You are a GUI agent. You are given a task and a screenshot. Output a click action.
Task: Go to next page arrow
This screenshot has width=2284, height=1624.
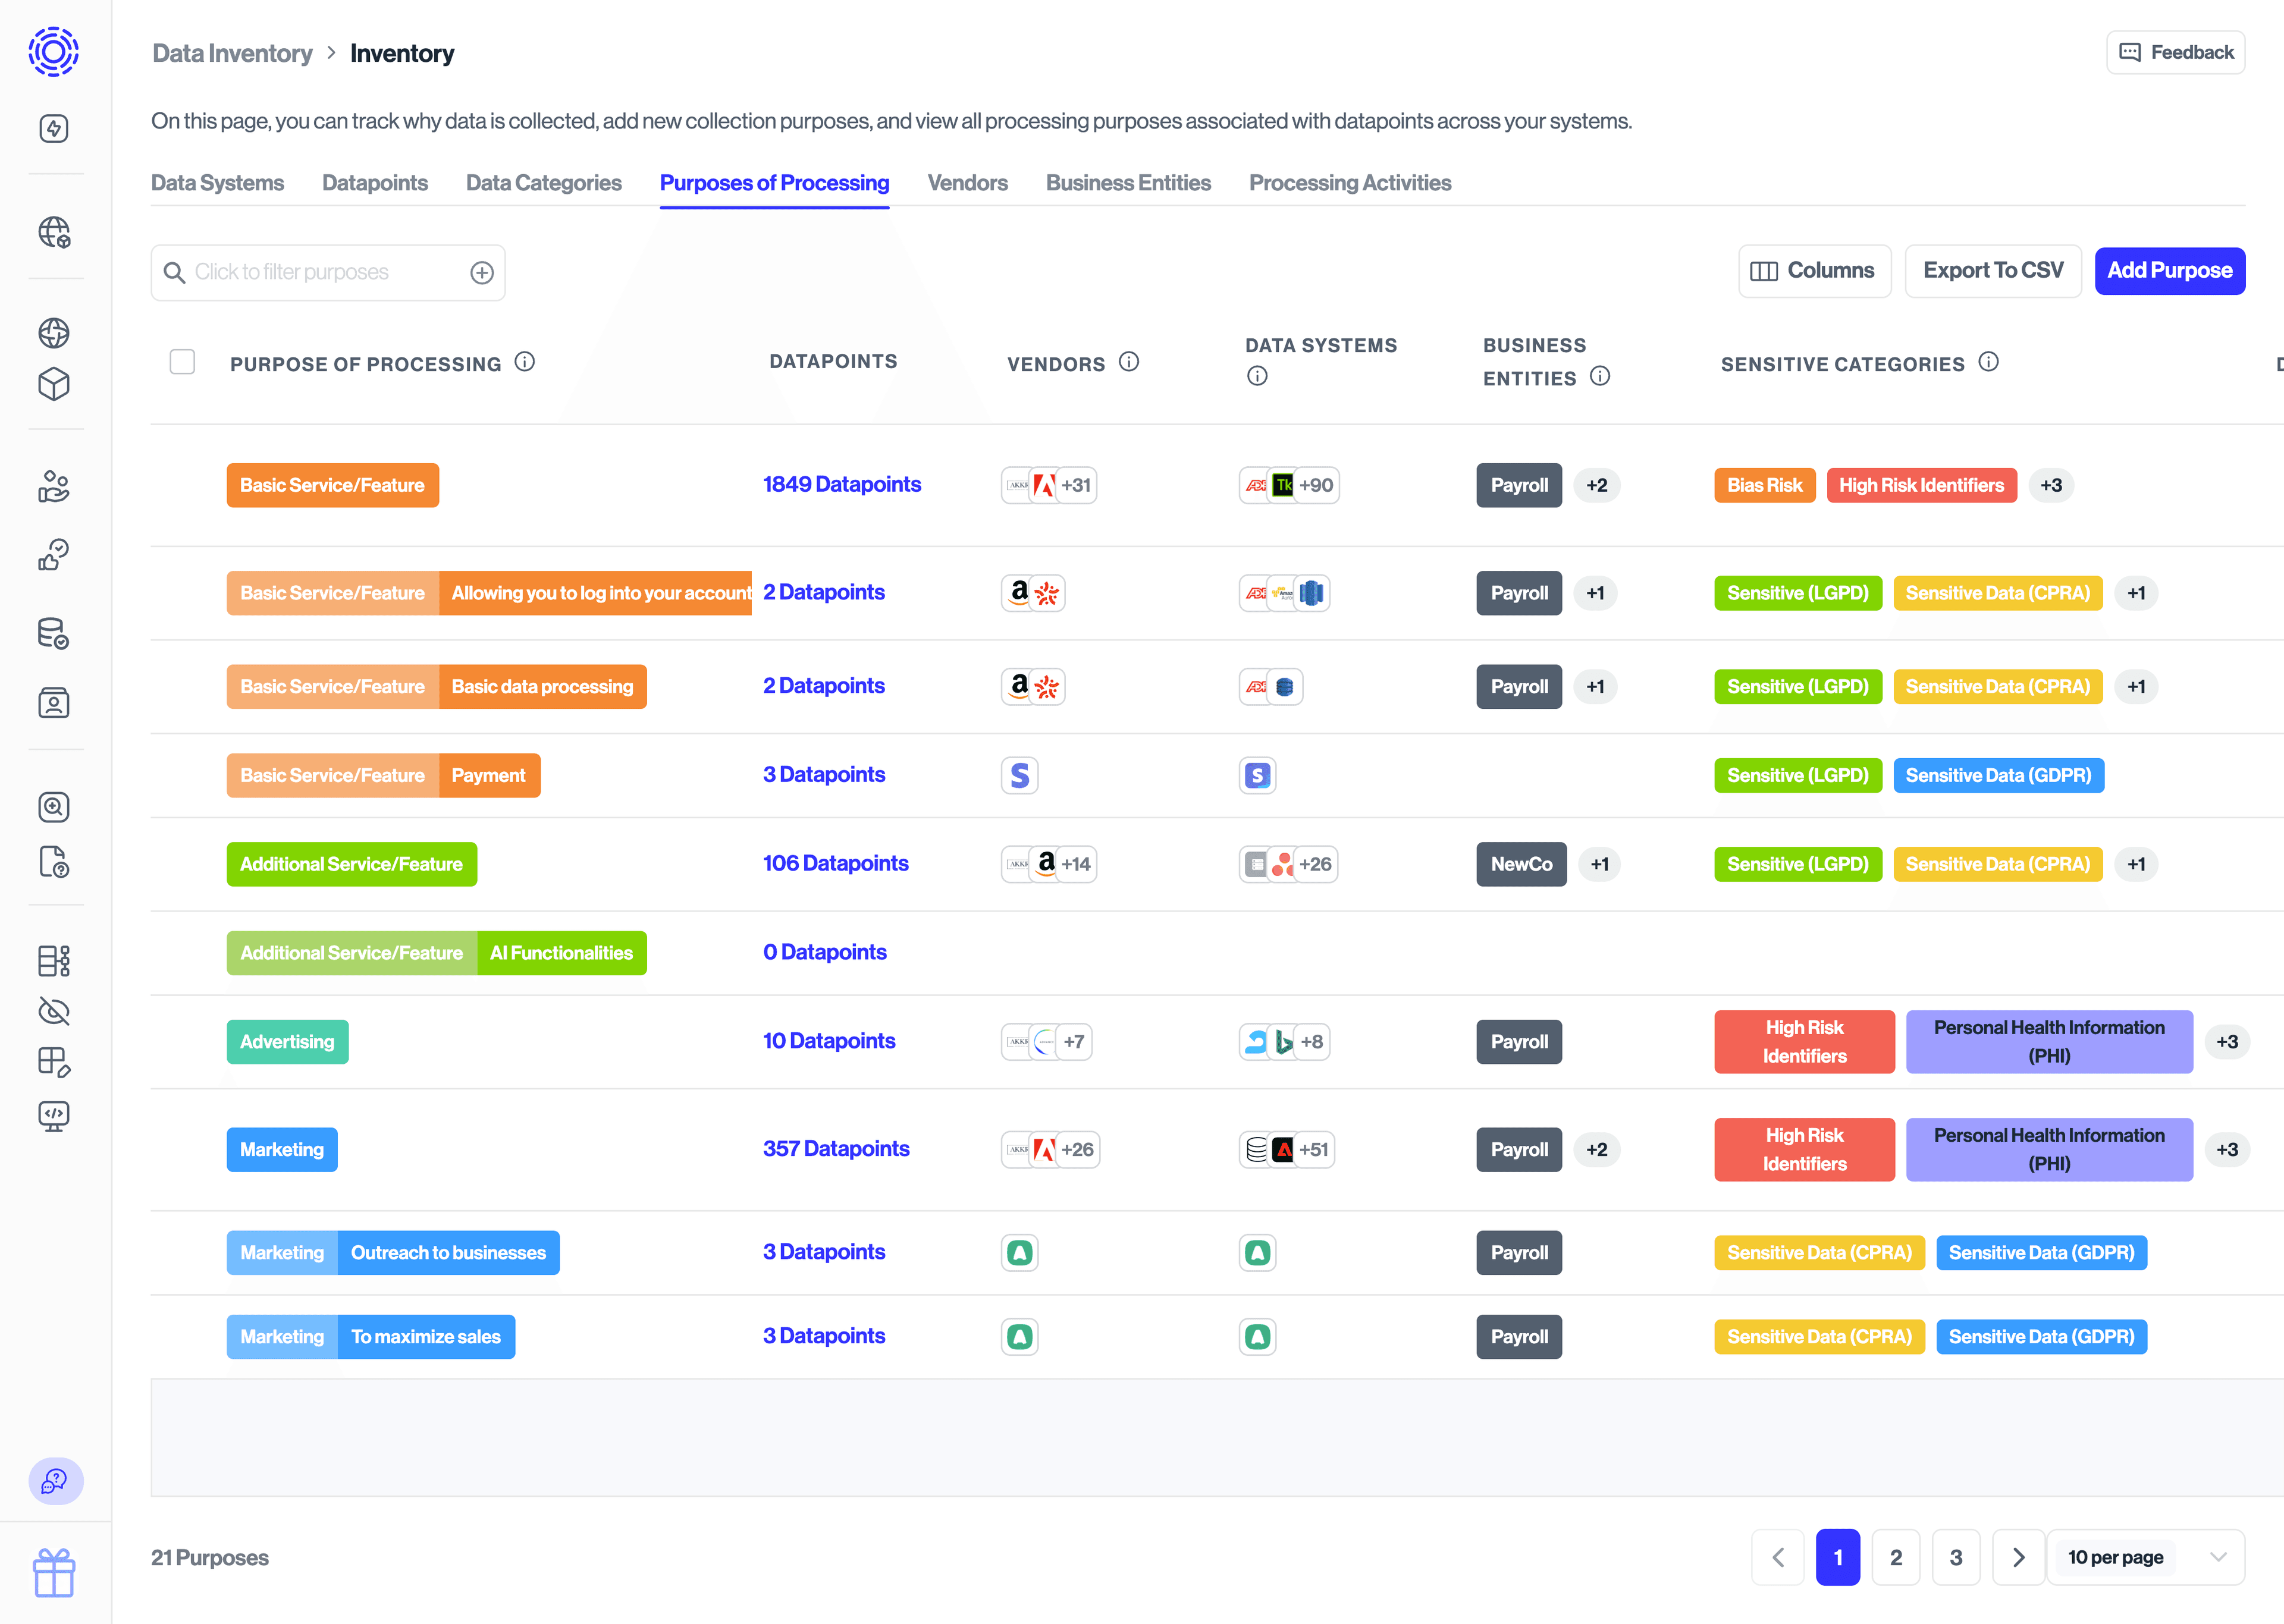click(x=2018, y=1557)
